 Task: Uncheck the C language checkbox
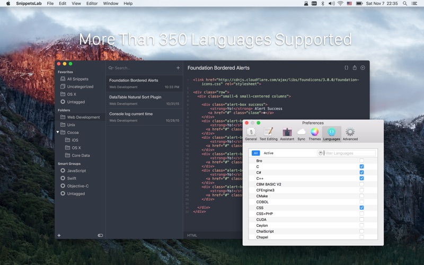click(361, 166)
